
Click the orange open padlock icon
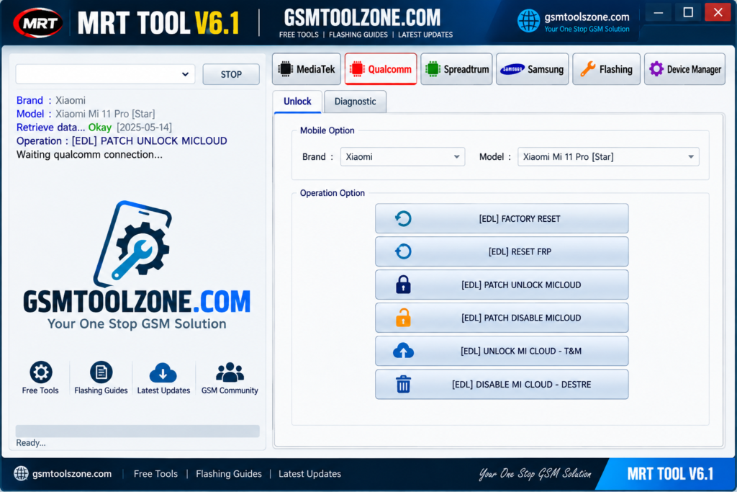click(403, 318)
